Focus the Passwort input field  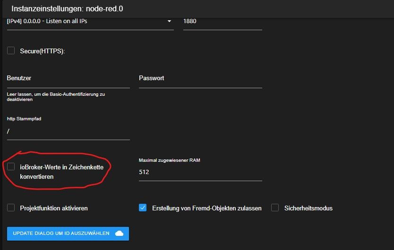[x=200, y=81]
